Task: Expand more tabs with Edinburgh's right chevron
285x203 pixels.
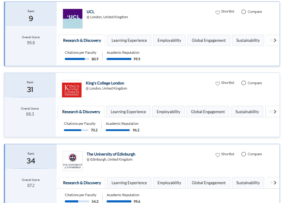Action: (x=275, y=183)
